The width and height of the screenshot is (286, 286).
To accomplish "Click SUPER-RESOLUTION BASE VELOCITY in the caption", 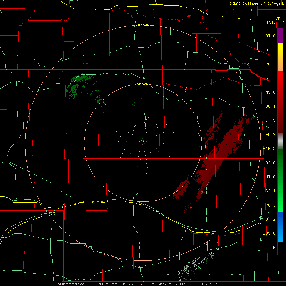I will [101, 284].
